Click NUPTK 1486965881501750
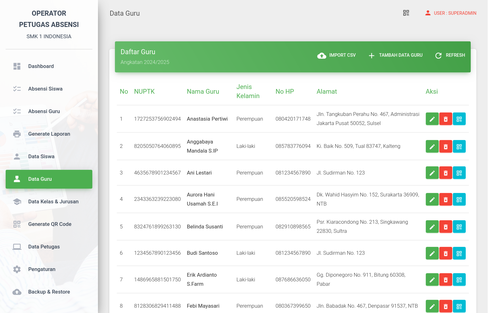Image resolution: width=488 pixels, height=313 pixels. click(x=157, y=279)
